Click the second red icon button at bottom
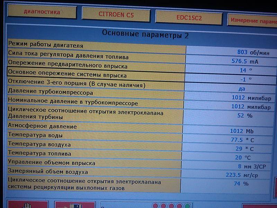The height and width of the screenshot is (208, 277). (x=74, y=205)
